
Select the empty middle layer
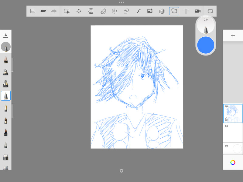click(233, 133)
